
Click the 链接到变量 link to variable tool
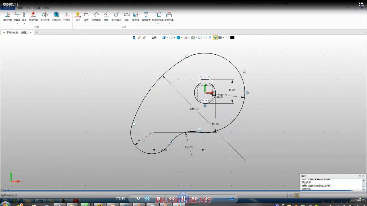click(x=158, y=17)
